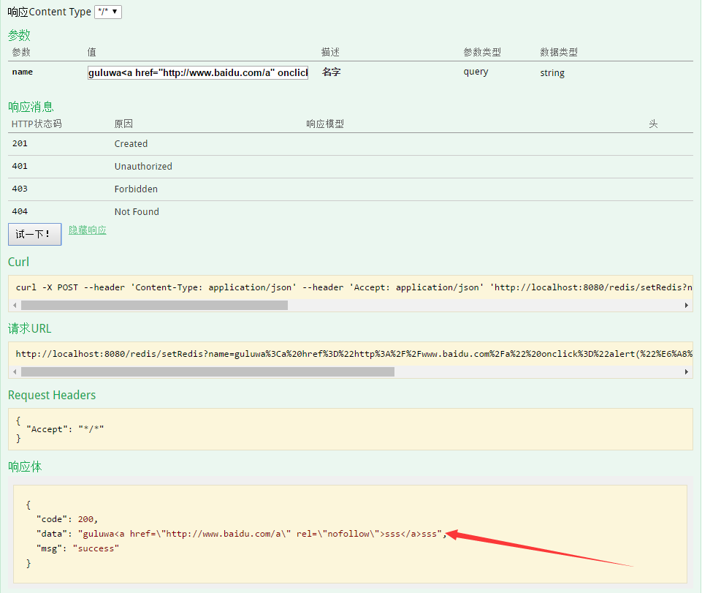The image size is (702, 593).
Task: Click the Created reason text
Action: coord(131,144)
